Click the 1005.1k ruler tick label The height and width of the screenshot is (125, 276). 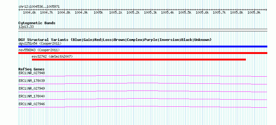[x=116, y=12]
